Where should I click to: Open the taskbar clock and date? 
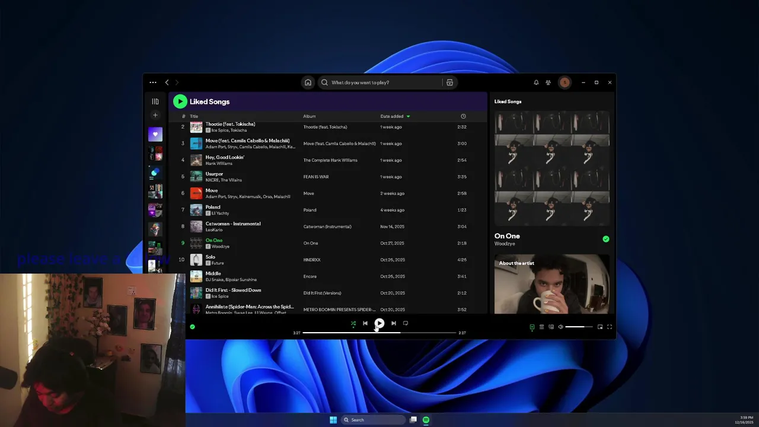(745, 420)
